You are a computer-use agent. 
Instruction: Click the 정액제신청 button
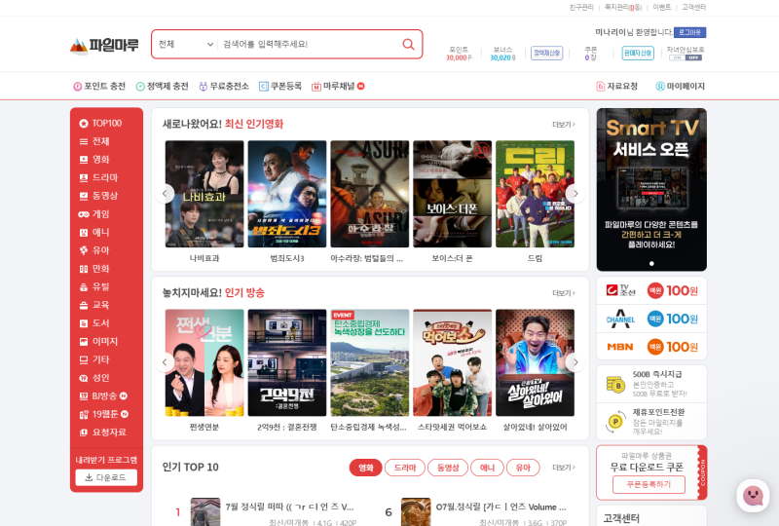(546, 53)
